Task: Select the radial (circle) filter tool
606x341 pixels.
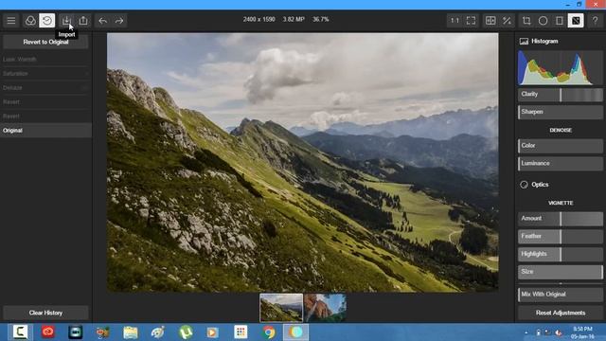Action: coord(543,21)
